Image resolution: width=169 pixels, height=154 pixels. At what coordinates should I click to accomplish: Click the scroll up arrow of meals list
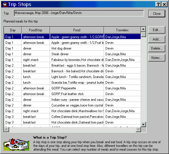coord(143,29)
